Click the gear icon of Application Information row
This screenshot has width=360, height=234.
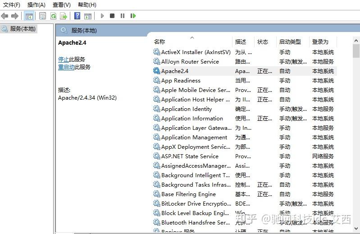(157, 118)
